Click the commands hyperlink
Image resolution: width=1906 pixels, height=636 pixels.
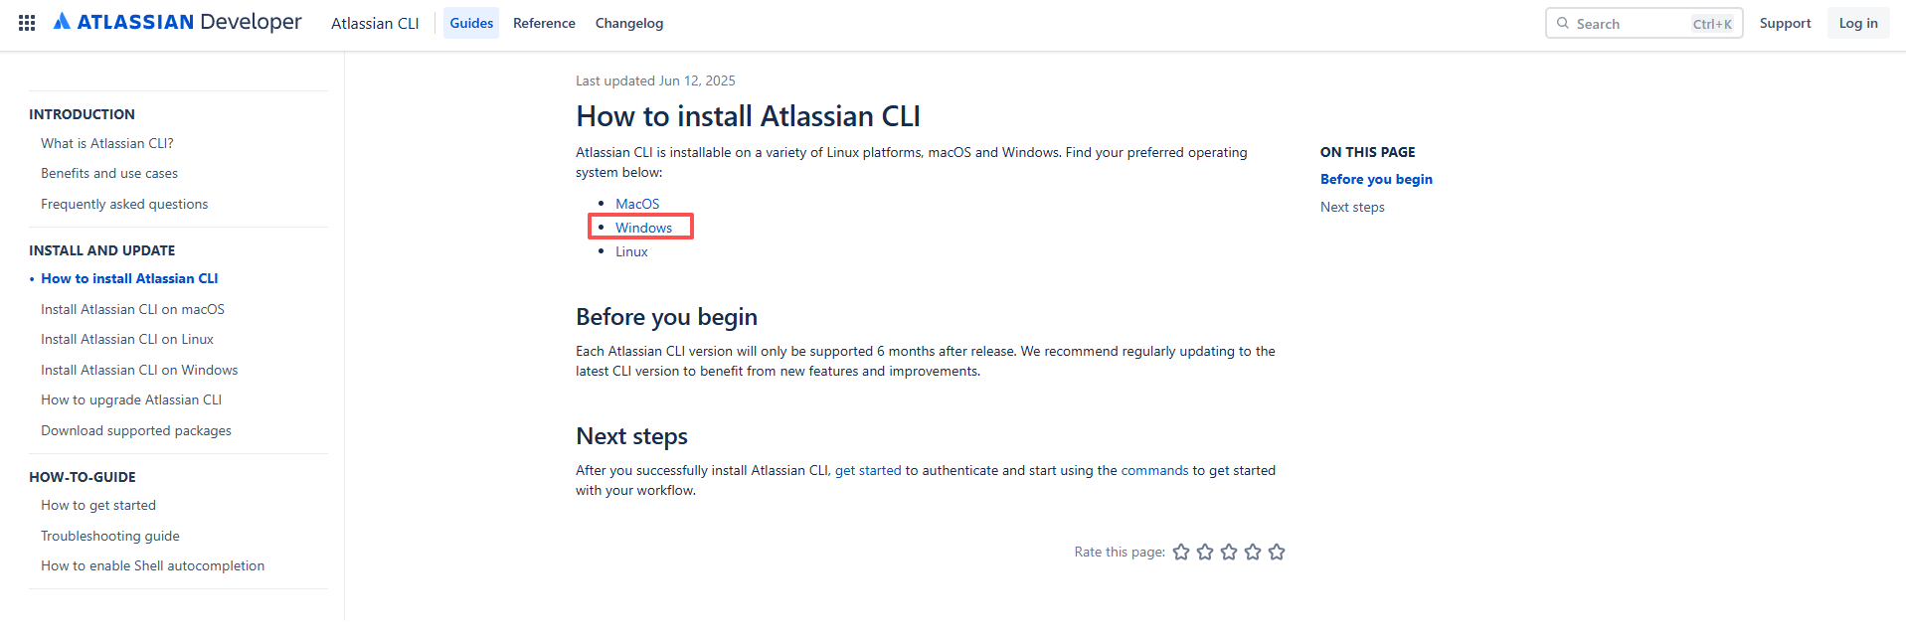tap(1154, 470)
